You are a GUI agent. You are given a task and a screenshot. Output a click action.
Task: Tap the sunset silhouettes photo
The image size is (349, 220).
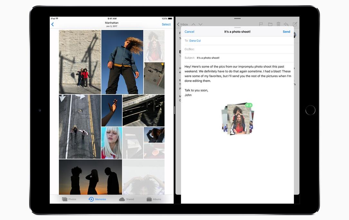point(90,177)
